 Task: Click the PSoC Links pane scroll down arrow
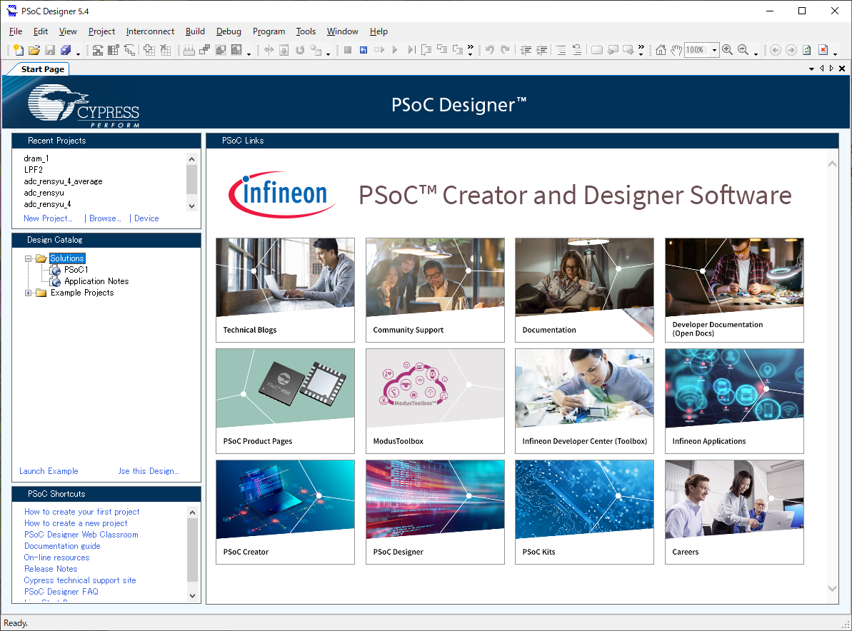(x=832, y=588)
